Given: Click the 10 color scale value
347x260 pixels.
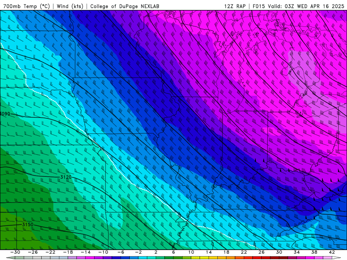Looking at the screenshot, I should click(x=191, y=252).
